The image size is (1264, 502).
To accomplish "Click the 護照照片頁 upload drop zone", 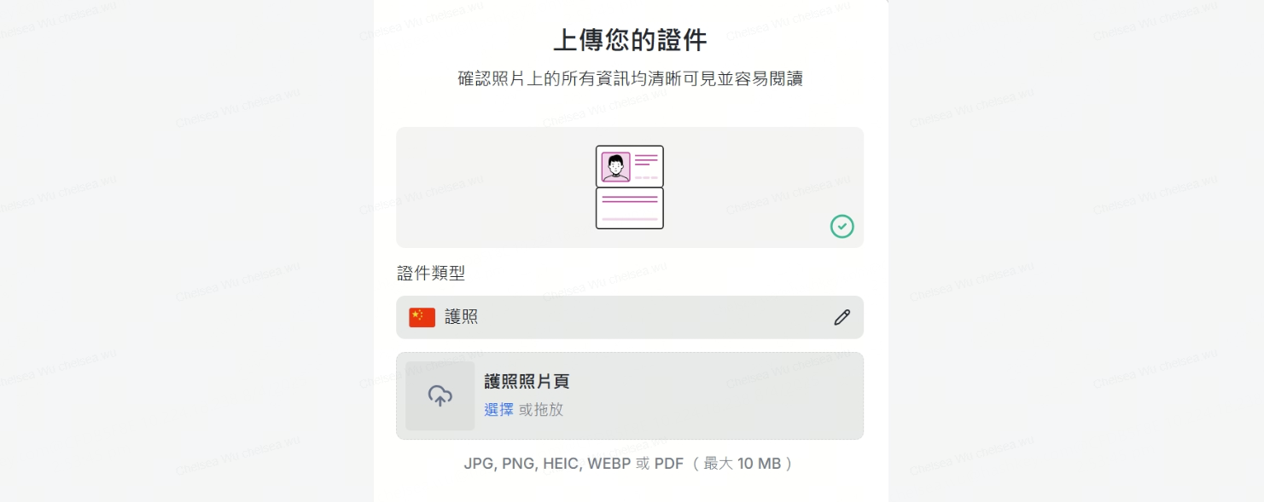I will [x=630, y=396].
